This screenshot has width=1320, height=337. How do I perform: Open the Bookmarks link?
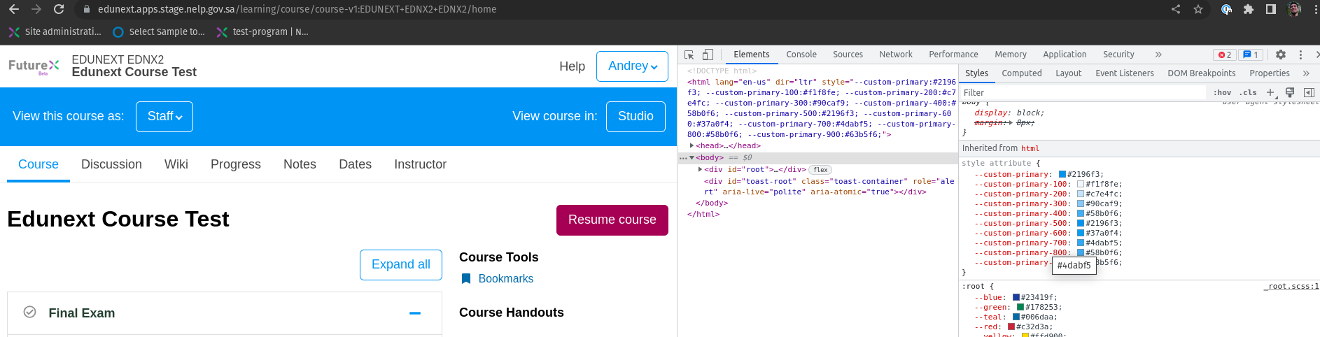coord(505,278)
